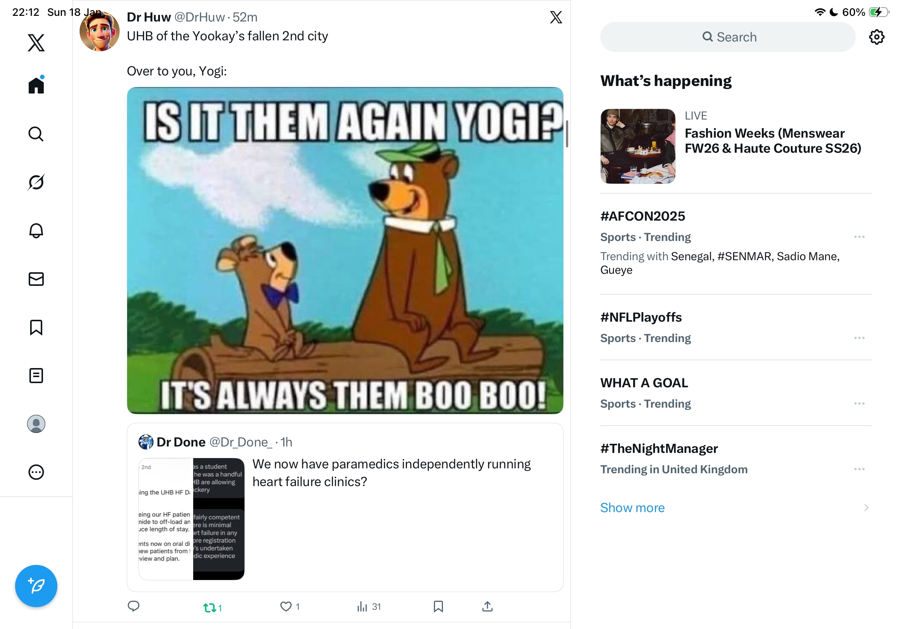Open Notifications bell in sidebar
The image size is (901, 629).
coord(36,230)
